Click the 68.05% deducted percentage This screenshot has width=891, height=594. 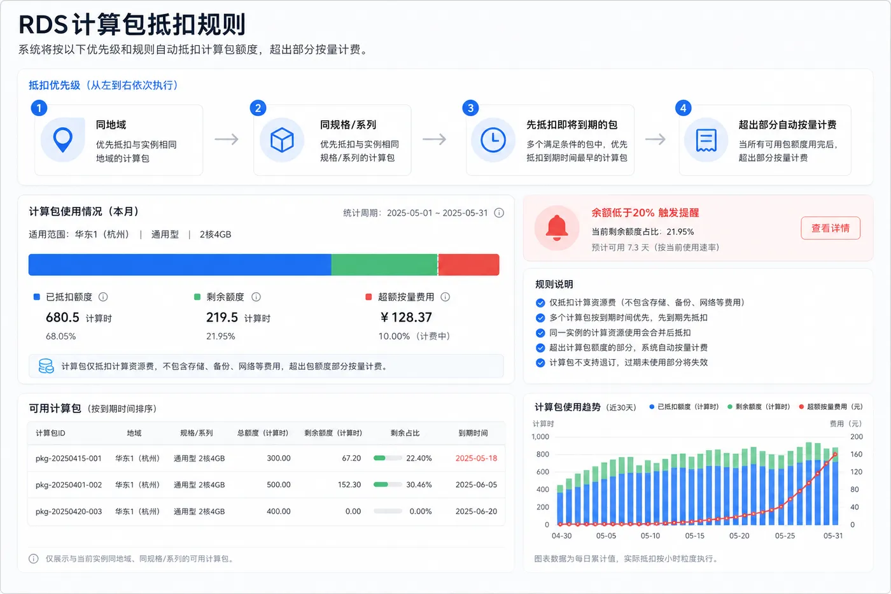(x=60, y=336)
